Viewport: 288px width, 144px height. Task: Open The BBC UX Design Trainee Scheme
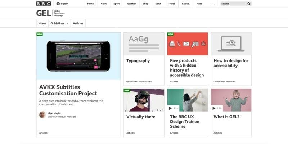coord(184,122)
